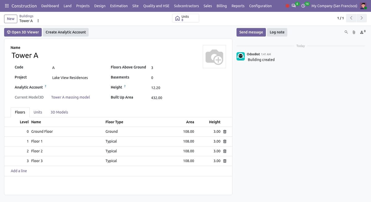This screenshot has height=202, width=371.
Task: Delete the Floor 3 row
Action: point(225,161)
